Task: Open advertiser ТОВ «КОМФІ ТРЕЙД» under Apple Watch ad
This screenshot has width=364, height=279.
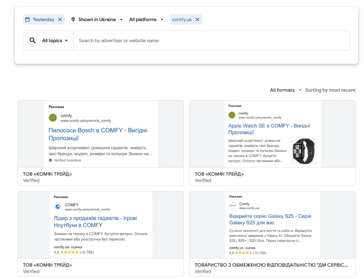Action: tap(219, 174)
